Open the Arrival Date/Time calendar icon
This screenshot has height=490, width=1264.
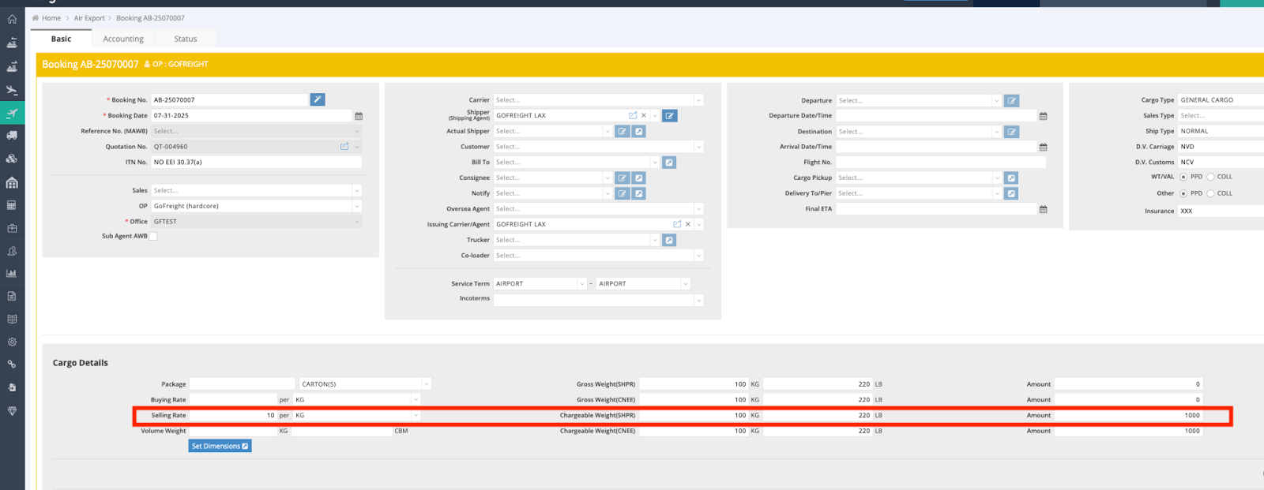click(x=1043, y=147)
